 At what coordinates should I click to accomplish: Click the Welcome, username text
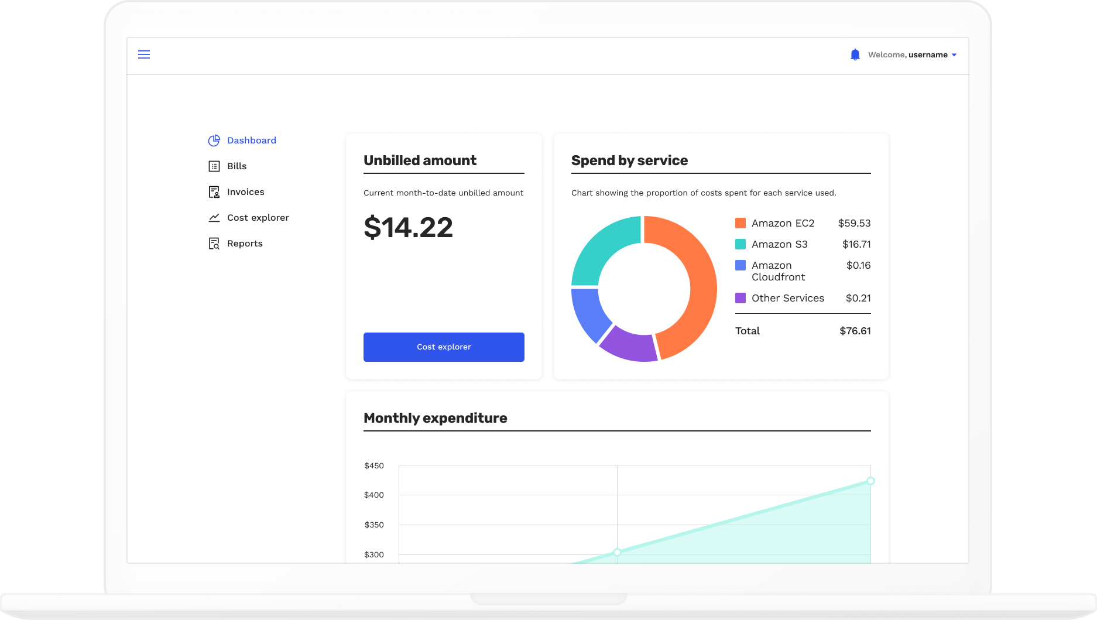pos(908,55)
